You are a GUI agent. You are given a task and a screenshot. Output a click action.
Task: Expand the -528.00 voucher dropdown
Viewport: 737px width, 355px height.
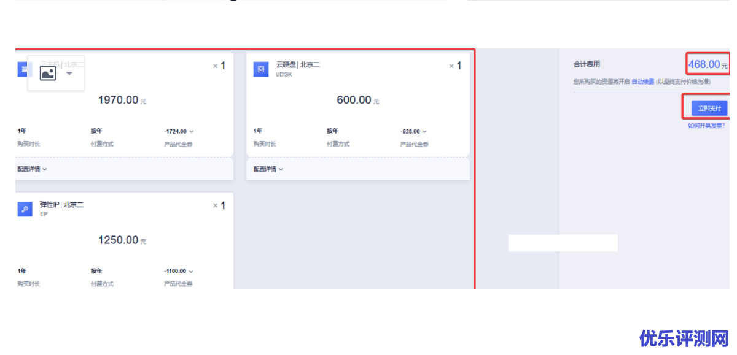[413, 131]
